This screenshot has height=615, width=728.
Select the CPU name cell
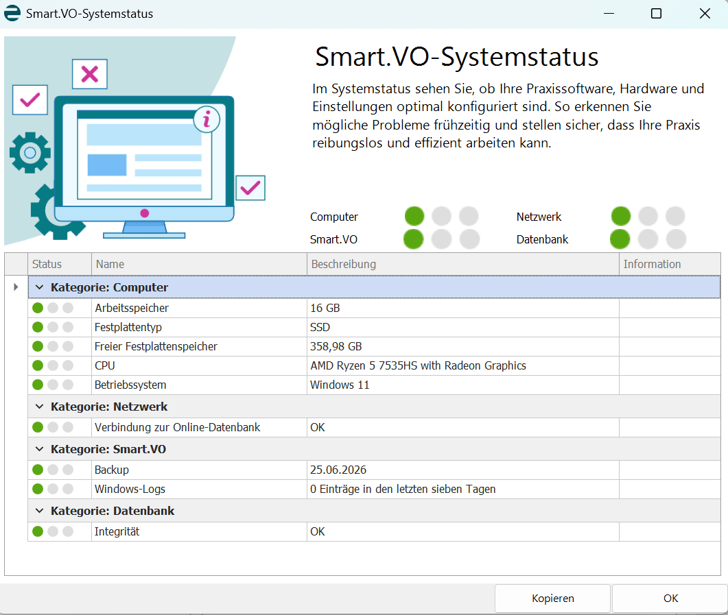199,365
